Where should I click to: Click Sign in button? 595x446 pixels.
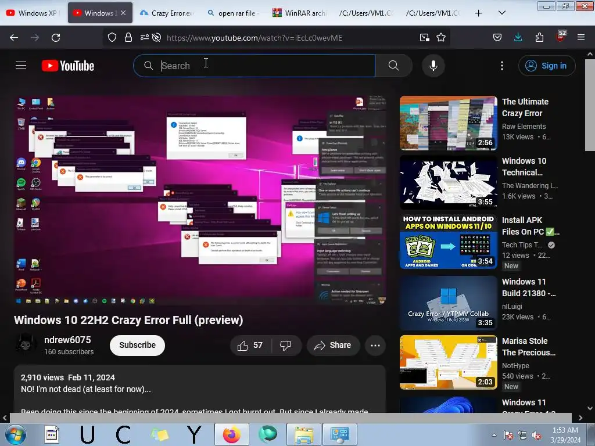pos(547,66)
